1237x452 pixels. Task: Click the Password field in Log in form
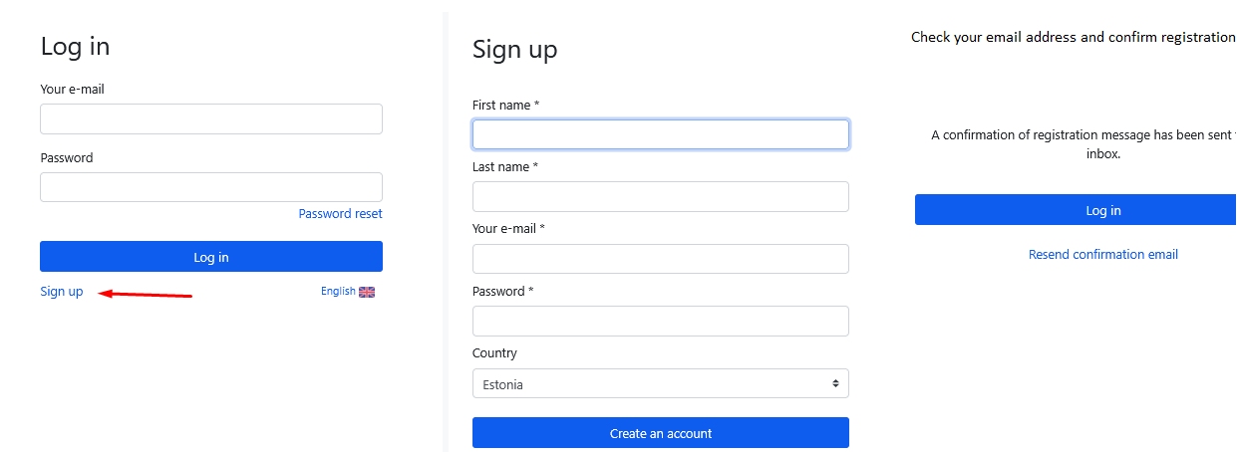coord(211,187)
